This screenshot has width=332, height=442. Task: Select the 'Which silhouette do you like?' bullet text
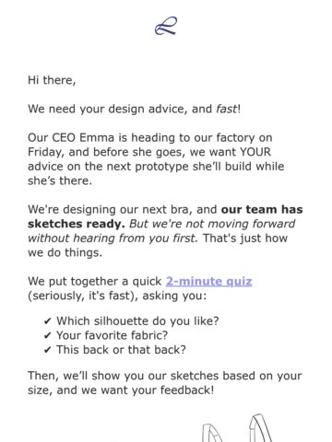(x=137, y=321)
